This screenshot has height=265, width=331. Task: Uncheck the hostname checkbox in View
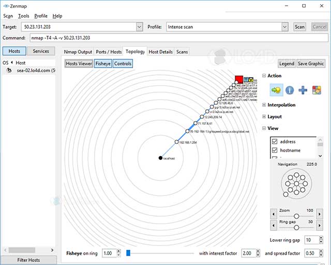[274, 150]
